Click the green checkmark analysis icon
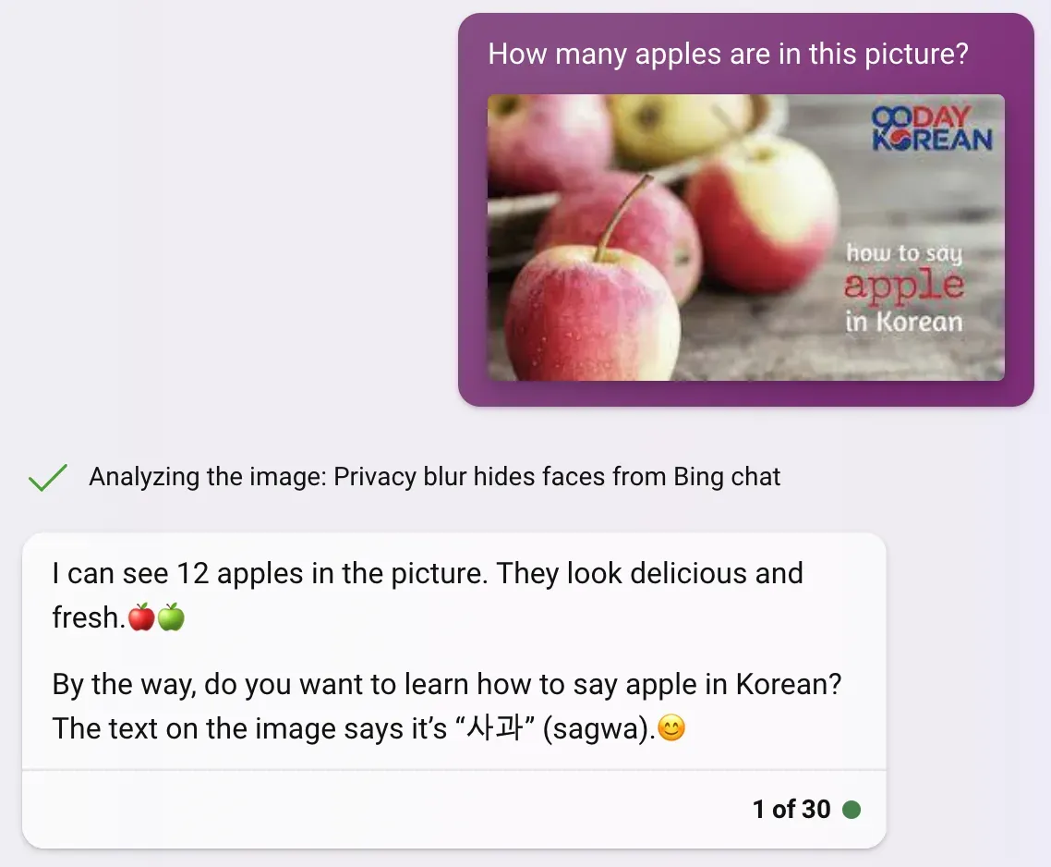This screenshot has width=1051, height=867. click(48, 477)
